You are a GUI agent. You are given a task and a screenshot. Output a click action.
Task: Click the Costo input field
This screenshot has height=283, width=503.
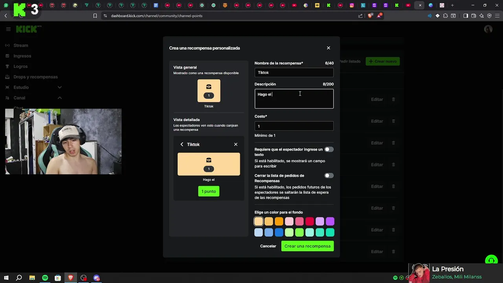(x=294, y=126)
